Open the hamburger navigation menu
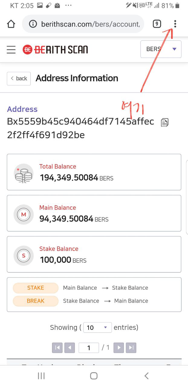This screenshot has height=387, width=188. (11, 50)
